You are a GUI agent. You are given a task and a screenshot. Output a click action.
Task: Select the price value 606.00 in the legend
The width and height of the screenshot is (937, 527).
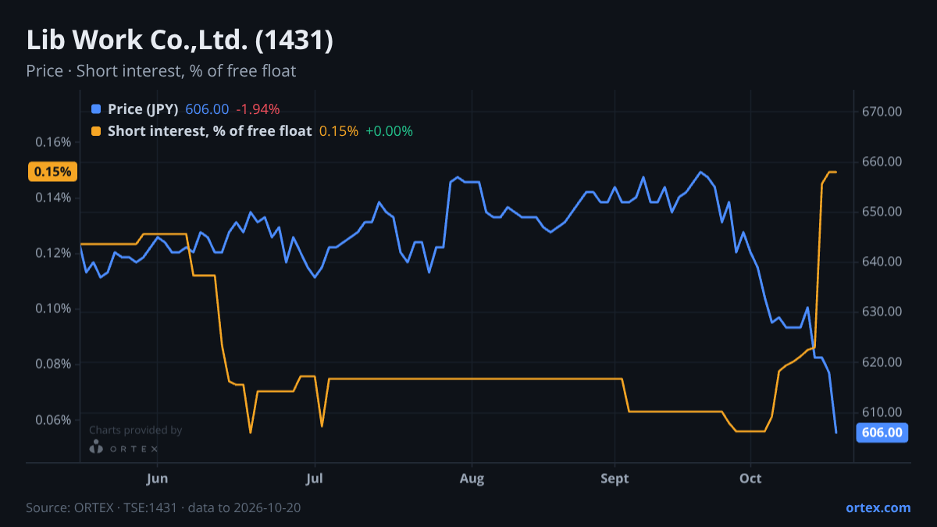(207, 109)
